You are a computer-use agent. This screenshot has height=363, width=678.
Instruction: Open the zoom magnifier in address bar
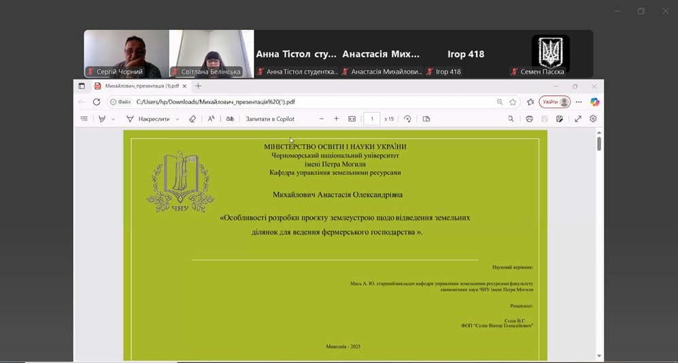(500, 102)
